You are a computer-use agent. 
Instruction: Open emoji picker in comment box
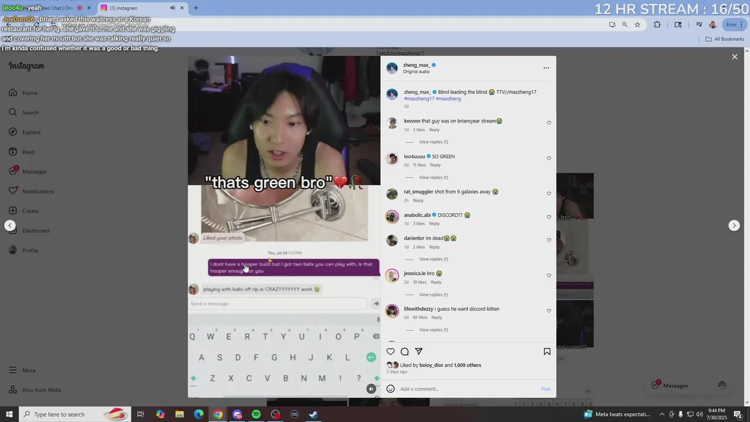coord(391,389)
